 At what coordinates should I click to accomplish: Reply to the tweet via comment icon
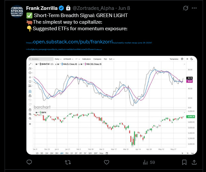[29, 162]
